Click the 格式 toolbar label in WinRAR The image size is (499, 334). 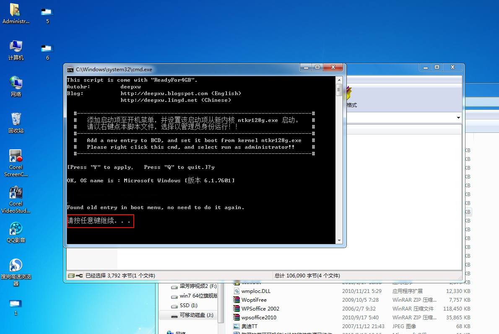tap(352, 105)
